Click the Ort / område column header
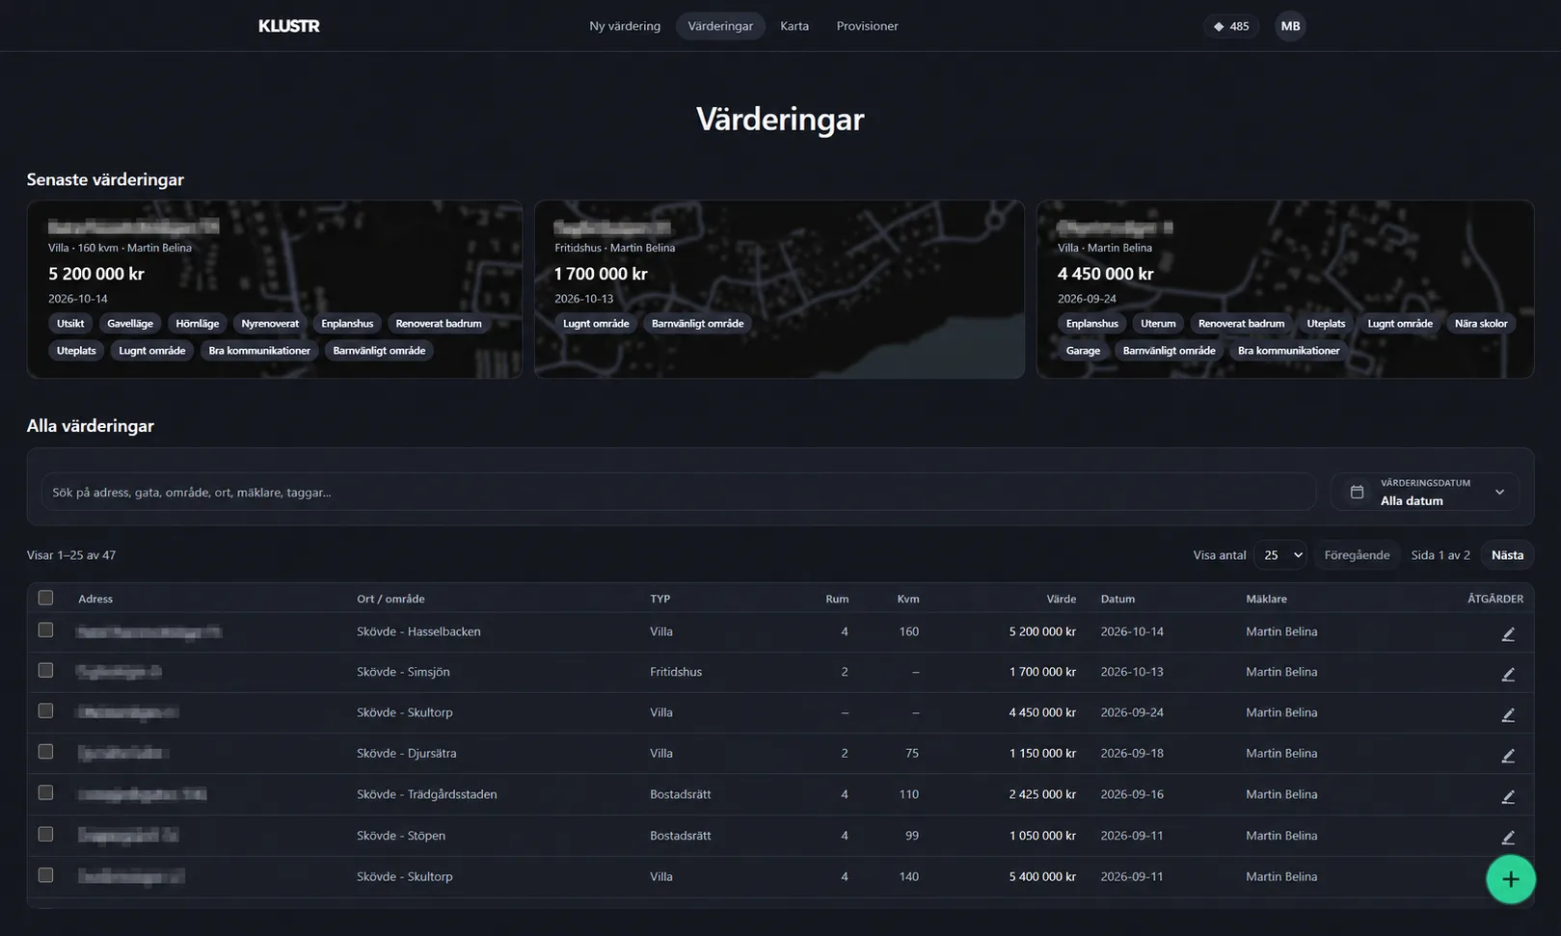The image size is (1561, 936). pyautogui.click(x=390, y=599)
